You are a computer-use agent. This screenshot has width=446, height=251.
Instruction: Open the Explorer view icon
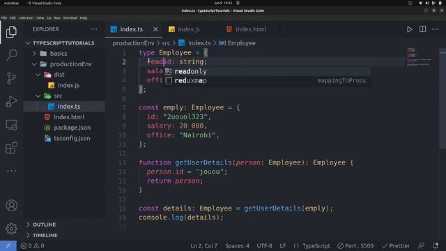pos(11,32)
